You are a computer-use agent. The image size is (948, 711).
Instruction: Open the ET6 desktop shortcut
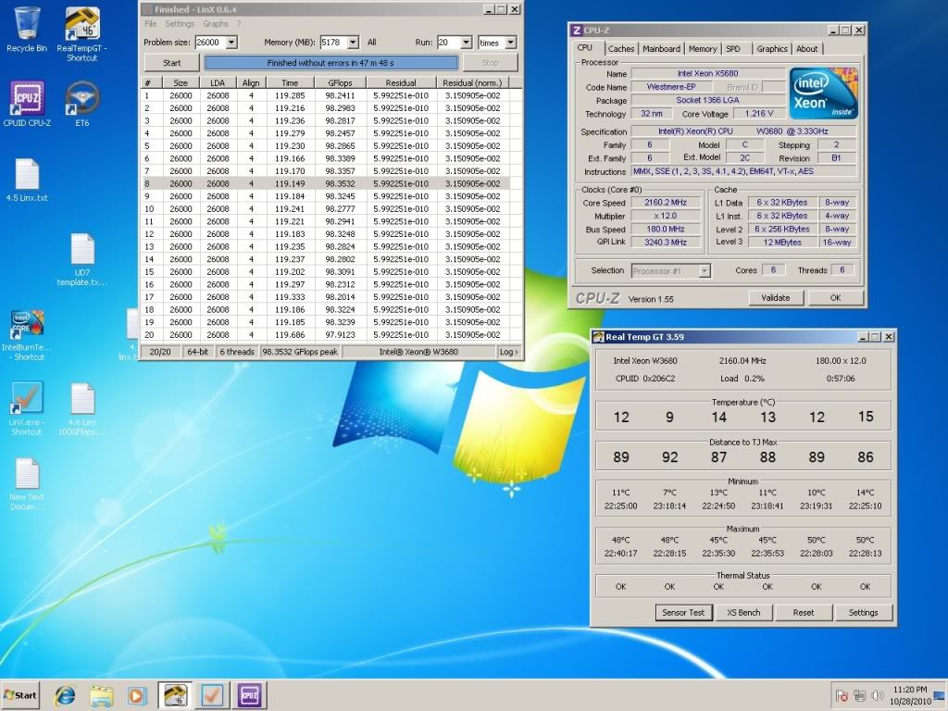pyautogui.click(x=82, y=104)
